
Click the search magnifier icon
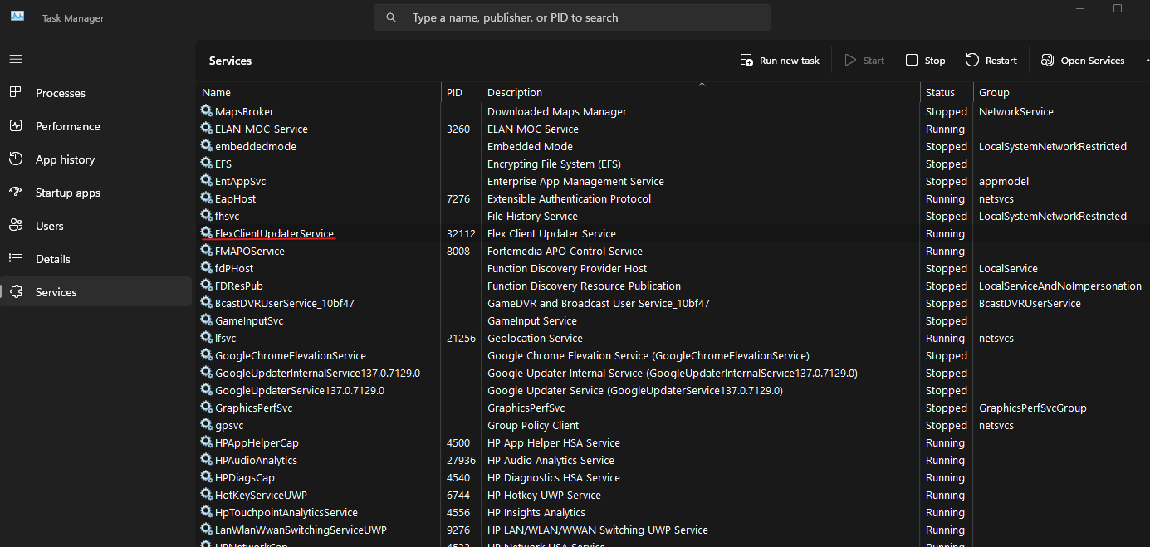(x=391, y=17)
